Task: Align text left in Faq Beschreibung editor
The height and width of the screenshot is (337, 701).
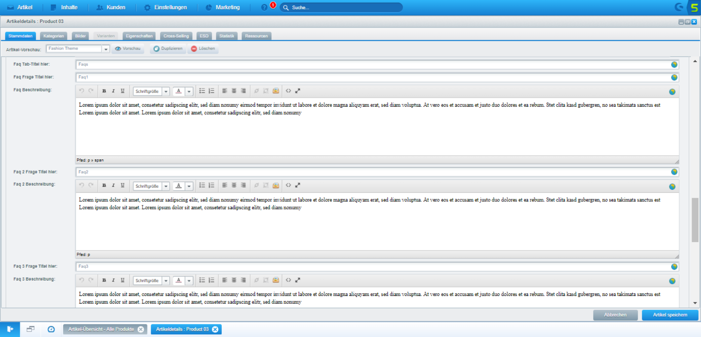Action: point(224,91)
